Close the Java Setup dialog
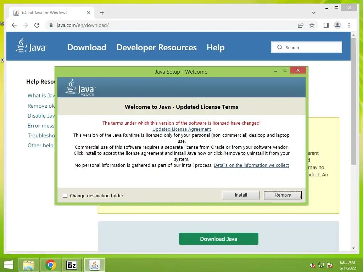 pyautogui.click(x=298, y=70)
